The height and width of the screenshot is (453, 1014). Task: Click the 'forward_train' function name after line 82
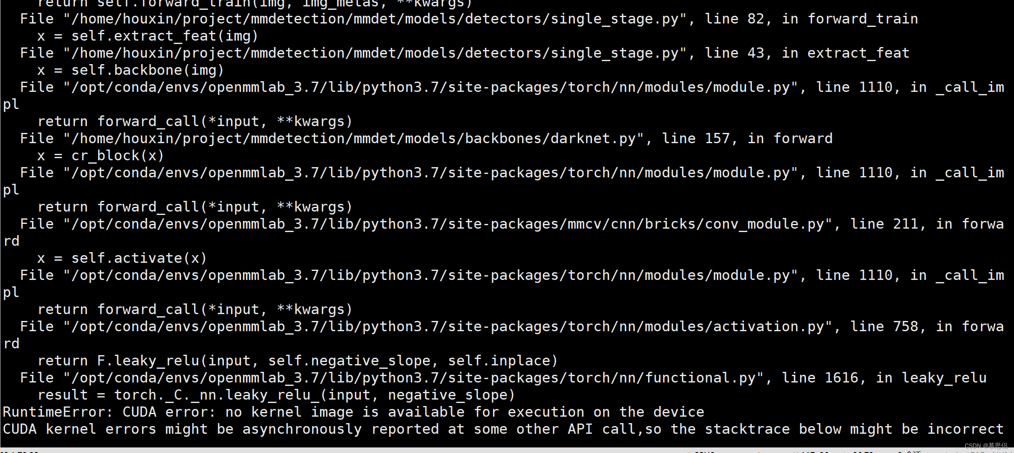862,19
